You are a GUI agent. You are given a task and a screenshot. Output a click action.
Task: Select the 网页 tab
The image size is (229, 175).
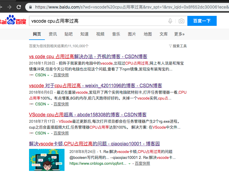click(37, 34)
